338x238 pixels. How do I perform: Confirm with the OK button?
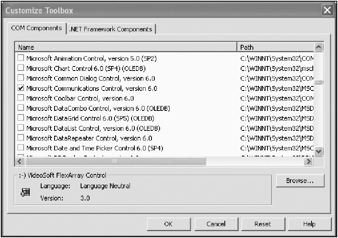click(x=168, y=224)
